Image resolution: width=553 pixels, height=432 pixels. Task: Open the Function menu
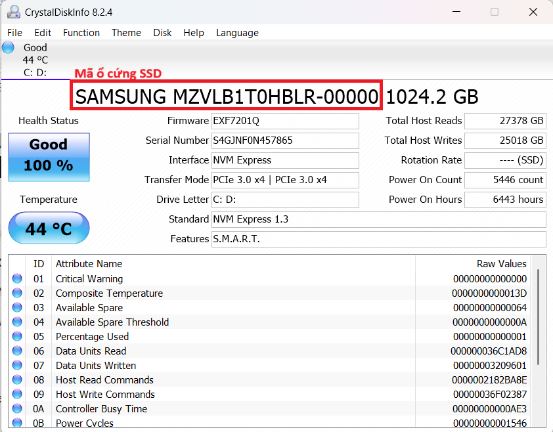pos(81,33)
